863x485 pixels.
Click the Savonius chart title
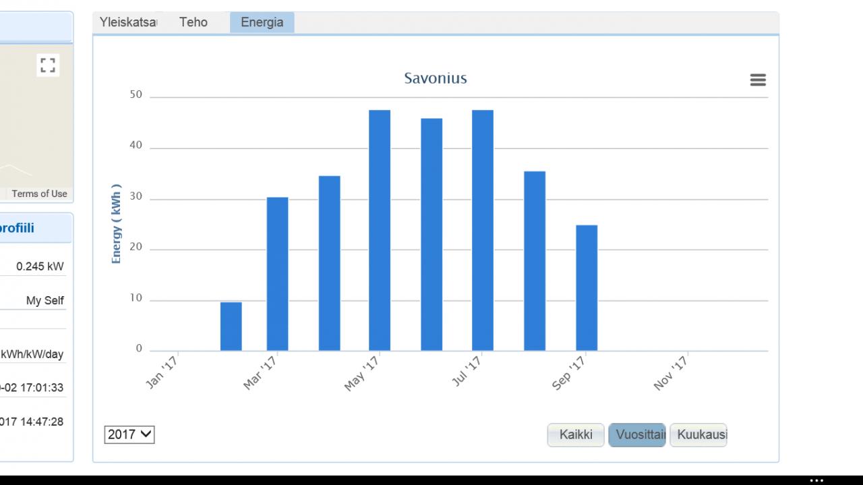436,78
